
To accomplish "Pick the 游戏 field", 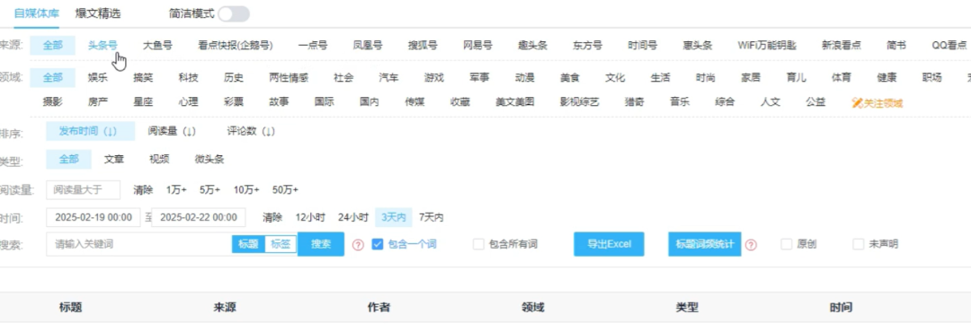I will (434, 77).
